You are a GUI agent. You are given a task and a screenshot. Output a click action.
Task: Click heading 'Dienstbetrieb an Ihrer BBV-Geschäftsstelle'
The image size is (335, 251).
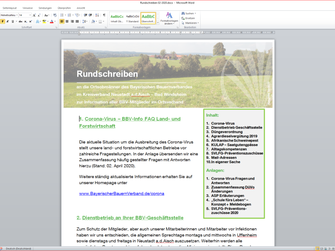tap(133, 218)
